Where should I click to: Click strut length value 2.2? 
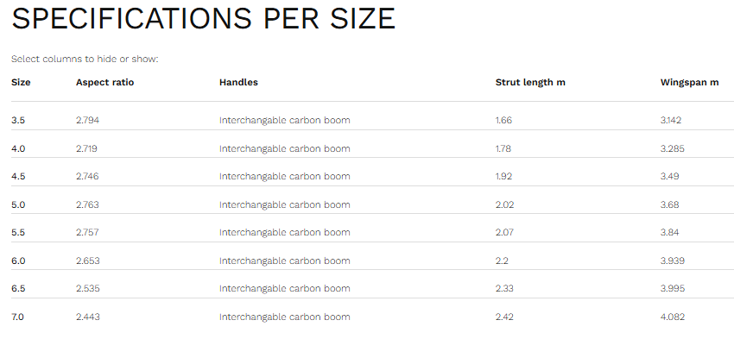pyautogui.click(x=502, y=261)
